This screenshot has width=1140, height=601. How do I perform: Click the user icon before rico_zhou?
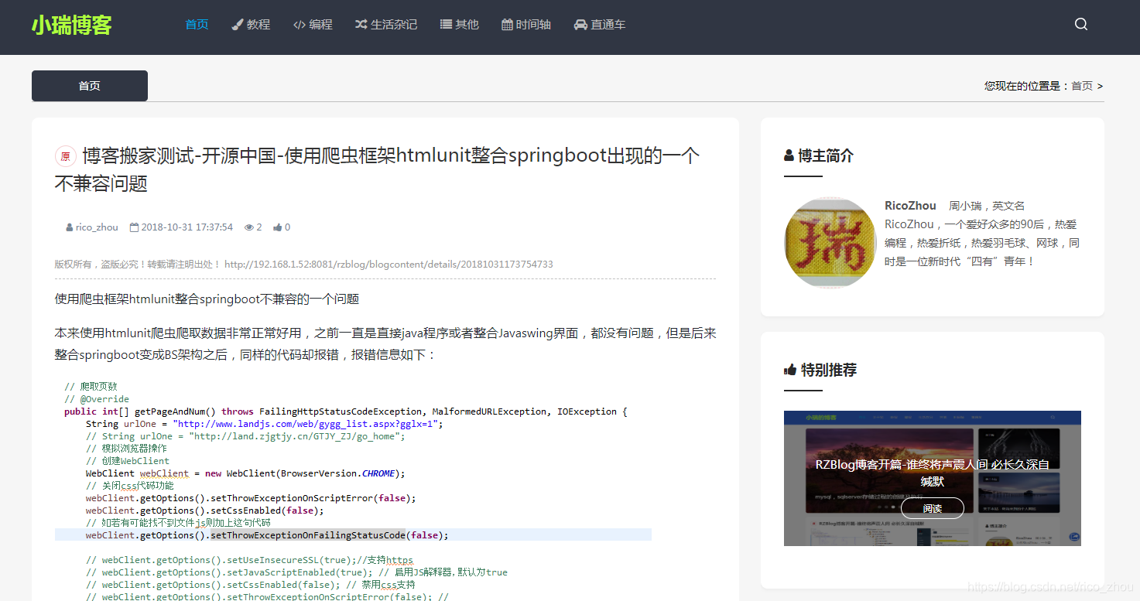(70, 227)
